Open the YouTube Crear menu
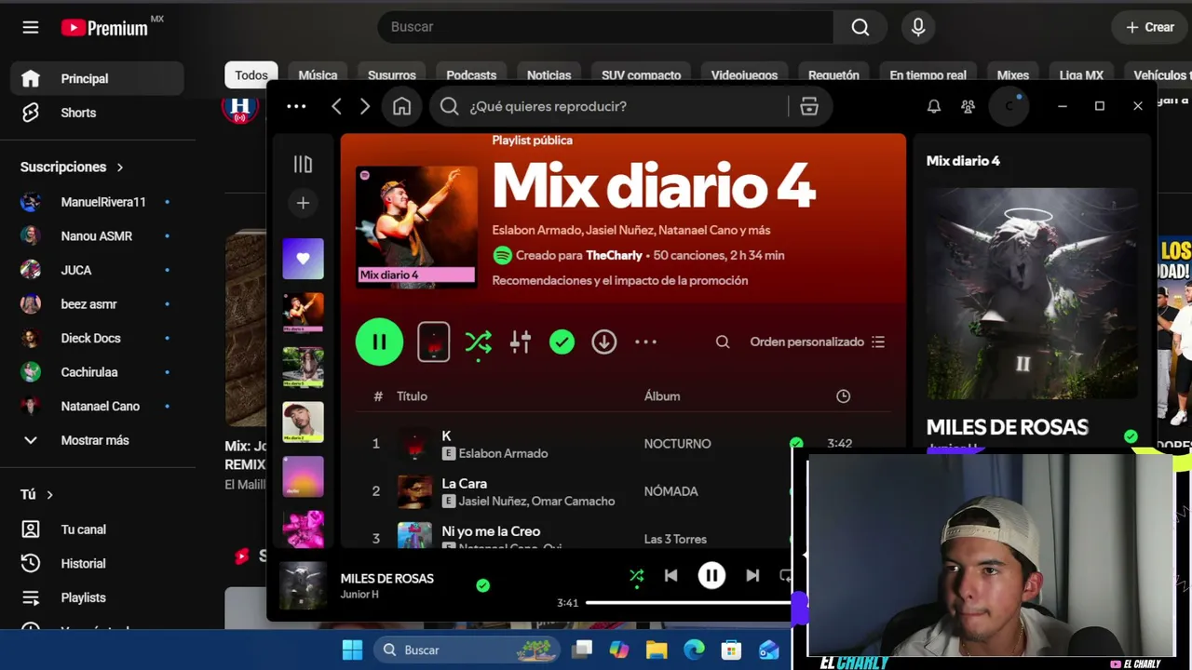Screen dimensions: 1192x670 pyautogui.click(x=1150, y=27)
